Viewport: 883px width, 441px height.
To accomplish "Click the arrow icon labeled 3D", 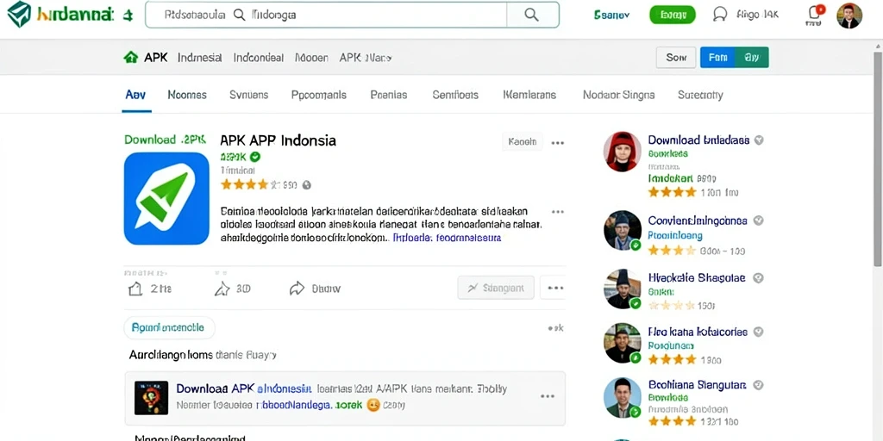I will [x=222, y=289].
